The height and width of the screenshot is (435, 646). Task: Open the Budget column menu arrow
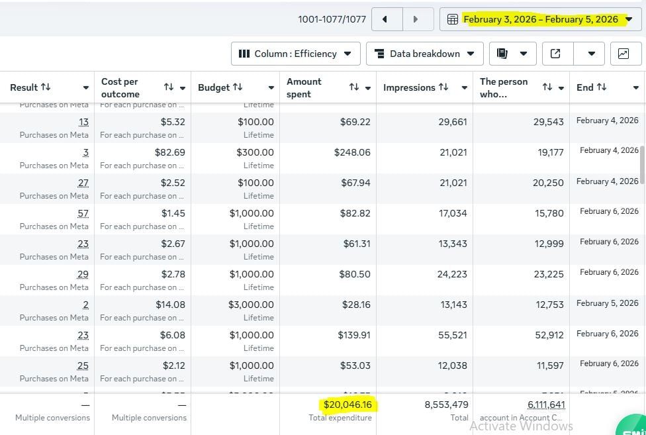click(271, 88)
